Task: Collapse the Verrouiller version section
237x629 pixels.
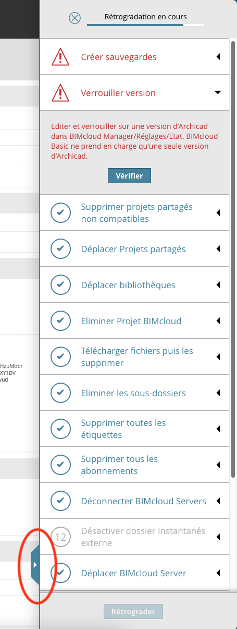Action: coord(218,92)
